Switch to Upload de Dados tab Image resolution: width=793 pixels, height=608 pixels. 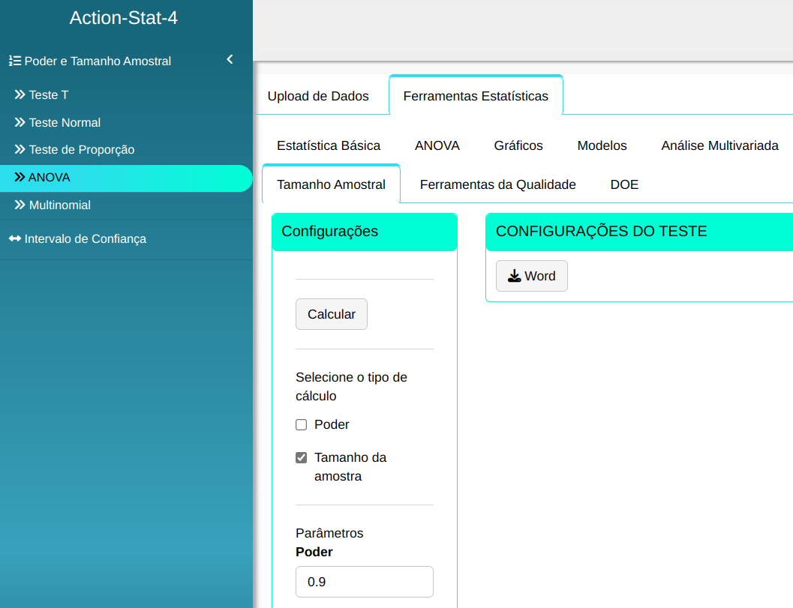(318, 96)
